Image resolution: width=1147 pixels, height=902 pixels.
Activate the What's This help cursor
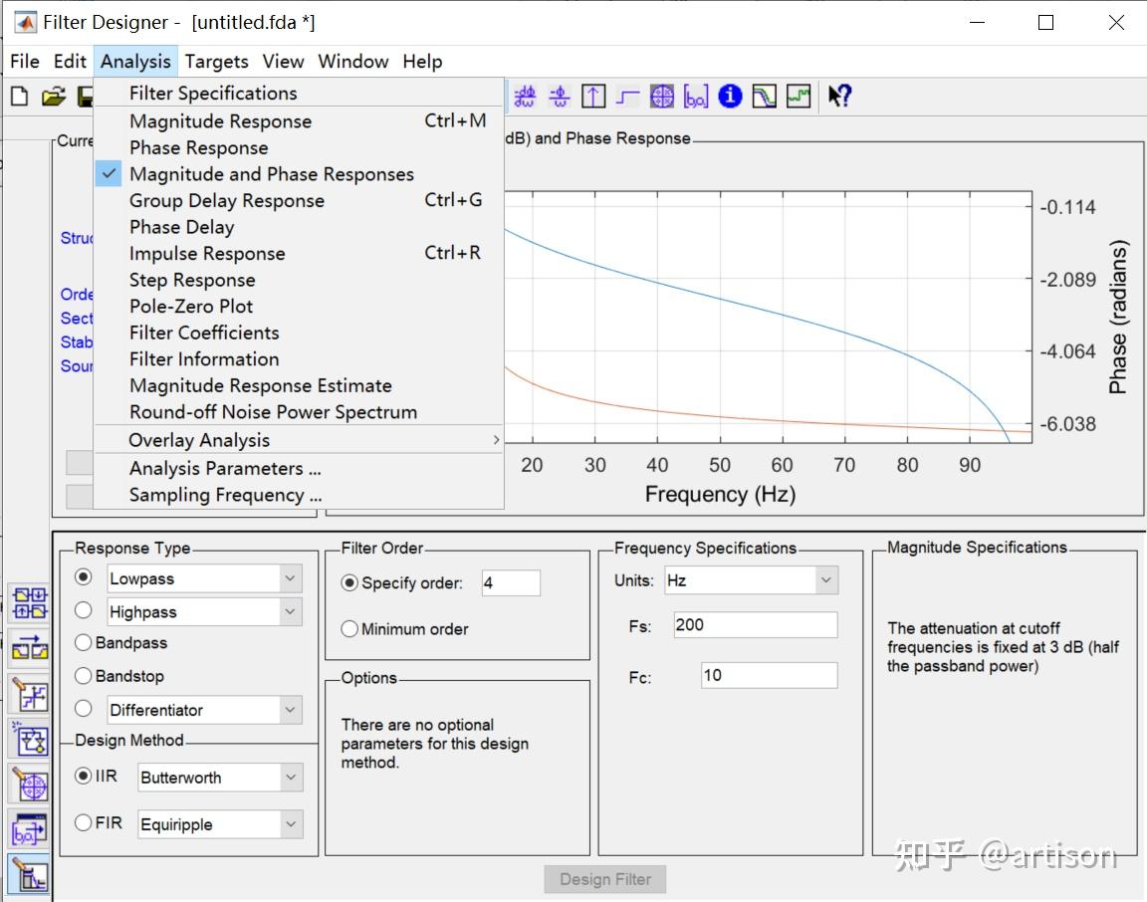[x=839, y=96]
